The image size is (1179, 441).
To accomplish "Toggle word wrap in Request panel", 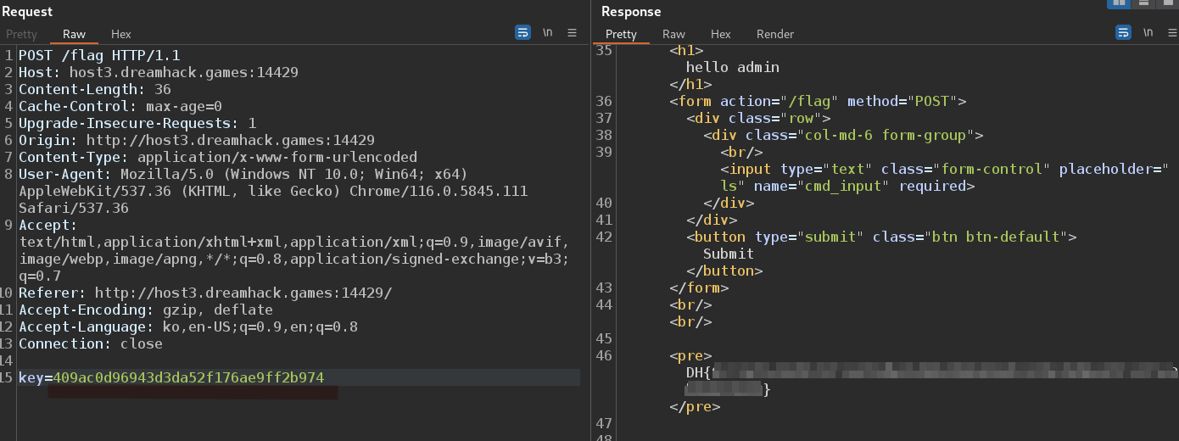I will 523,32.
